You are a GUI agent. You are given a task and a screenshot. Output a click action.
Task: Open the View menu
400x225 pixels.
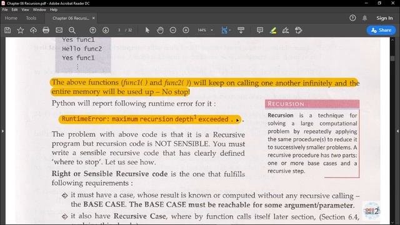click(x=25, y=10)
